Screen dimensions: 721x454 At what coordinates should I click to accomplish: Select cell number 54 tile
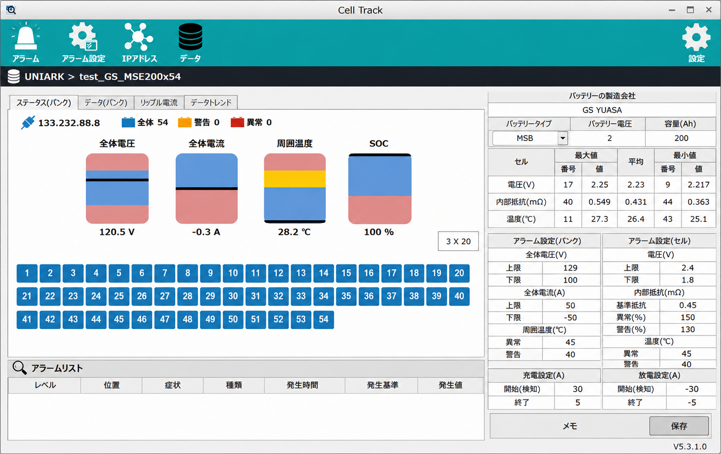pyautogui.click(x=324, y=319)
